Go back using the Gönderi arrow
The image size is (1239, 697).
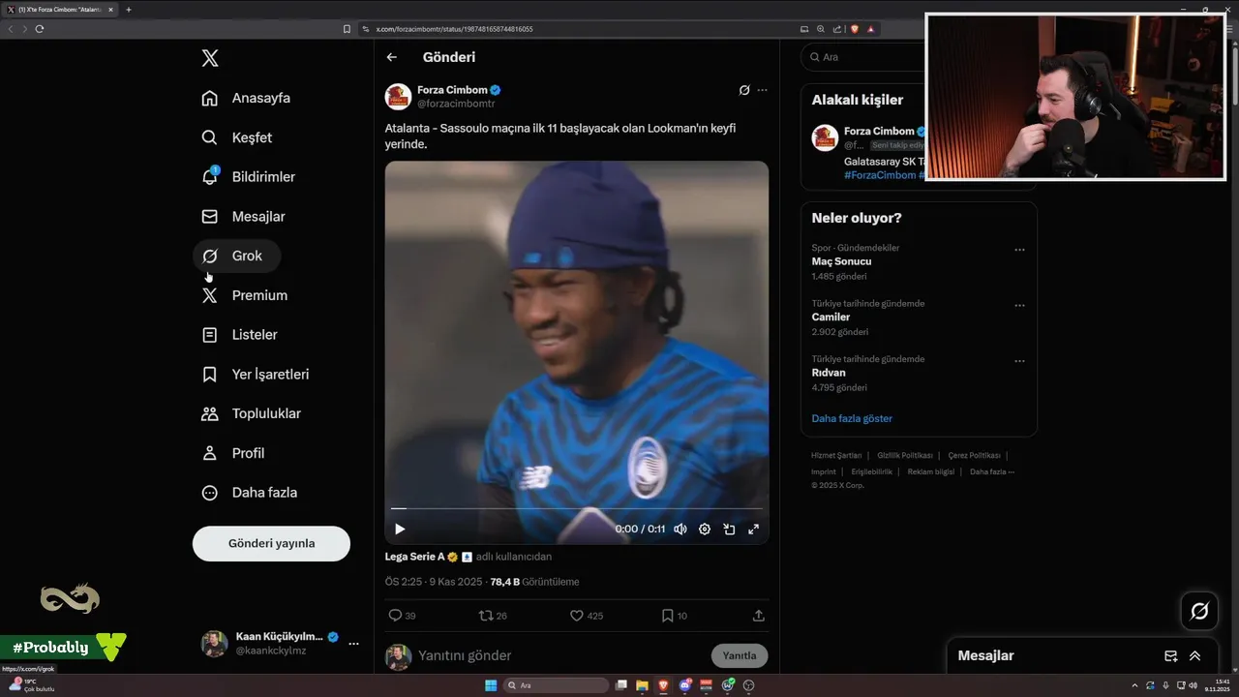click(392, 57)
